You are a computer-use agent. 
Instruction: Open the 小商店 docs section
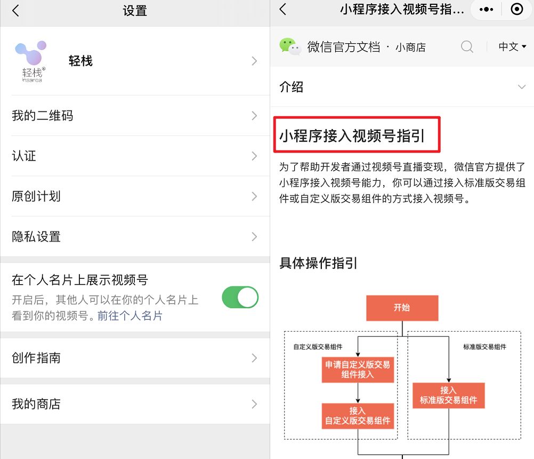tap(410, 47)
